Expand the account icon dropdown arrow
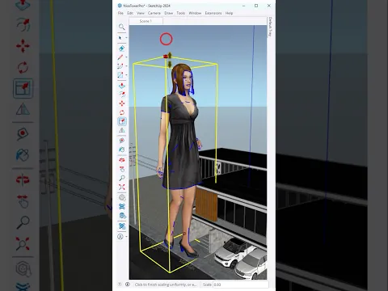The height and width of the screenshot is (291, 388). coord(126,237)
